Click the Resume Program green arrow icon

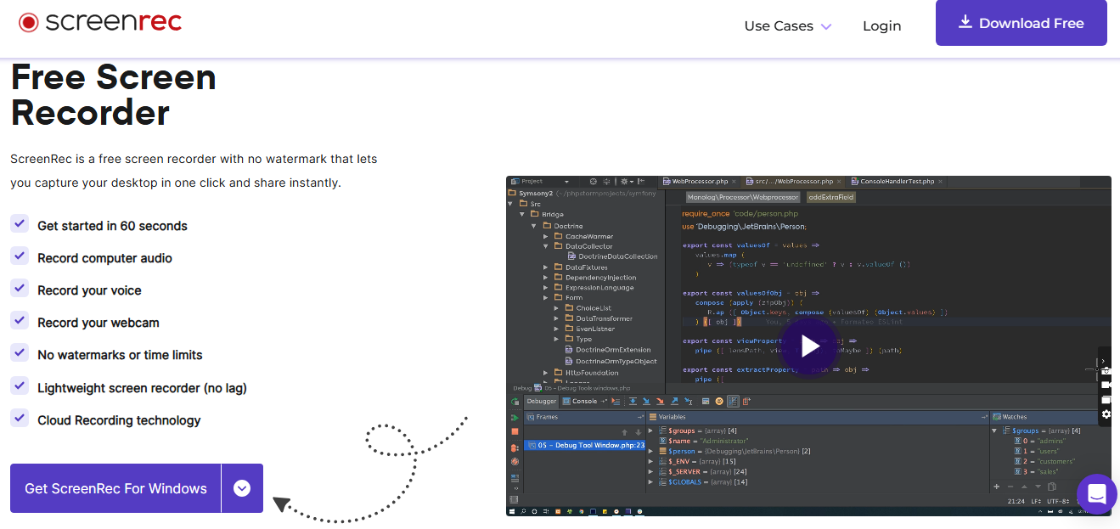pyautogui.click(x=515, y=418)
